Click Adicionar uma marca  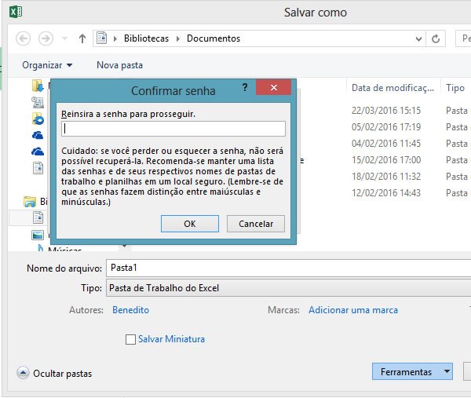point(353,310)
